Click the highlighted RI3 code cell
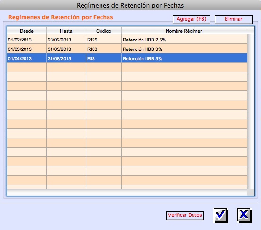 pyautogui.click(x=104, y=58)
